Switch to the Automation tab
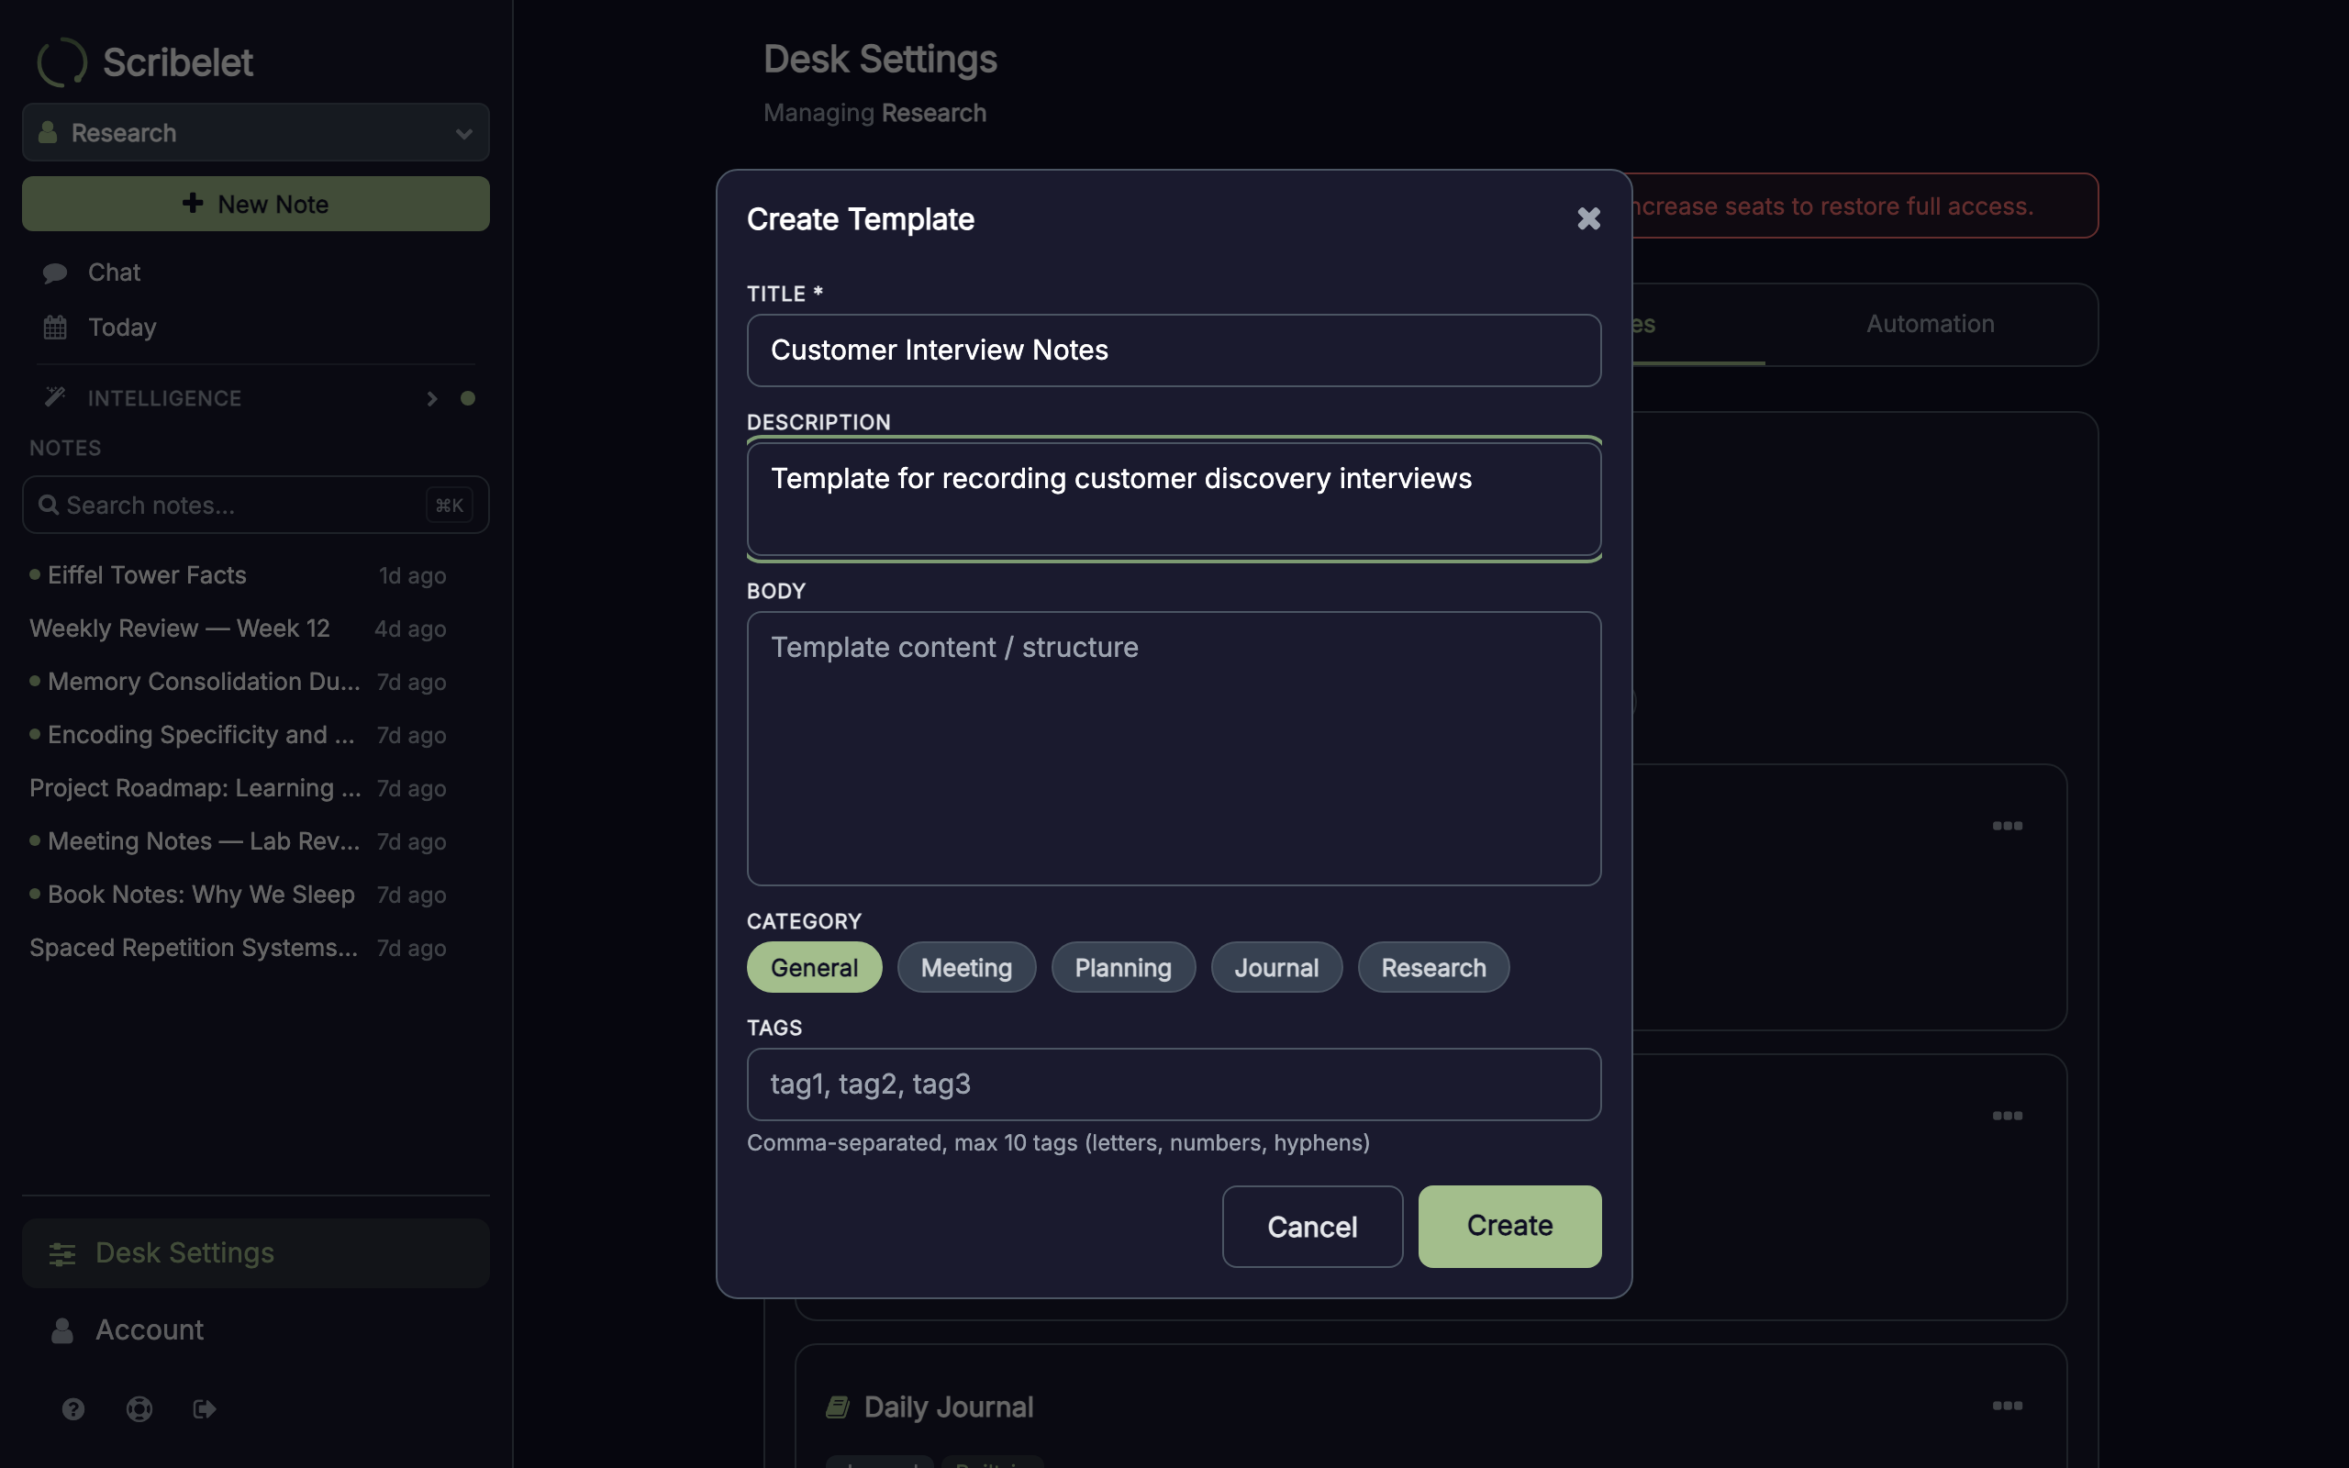The image size is (2349, 1468). (1930, 323)
